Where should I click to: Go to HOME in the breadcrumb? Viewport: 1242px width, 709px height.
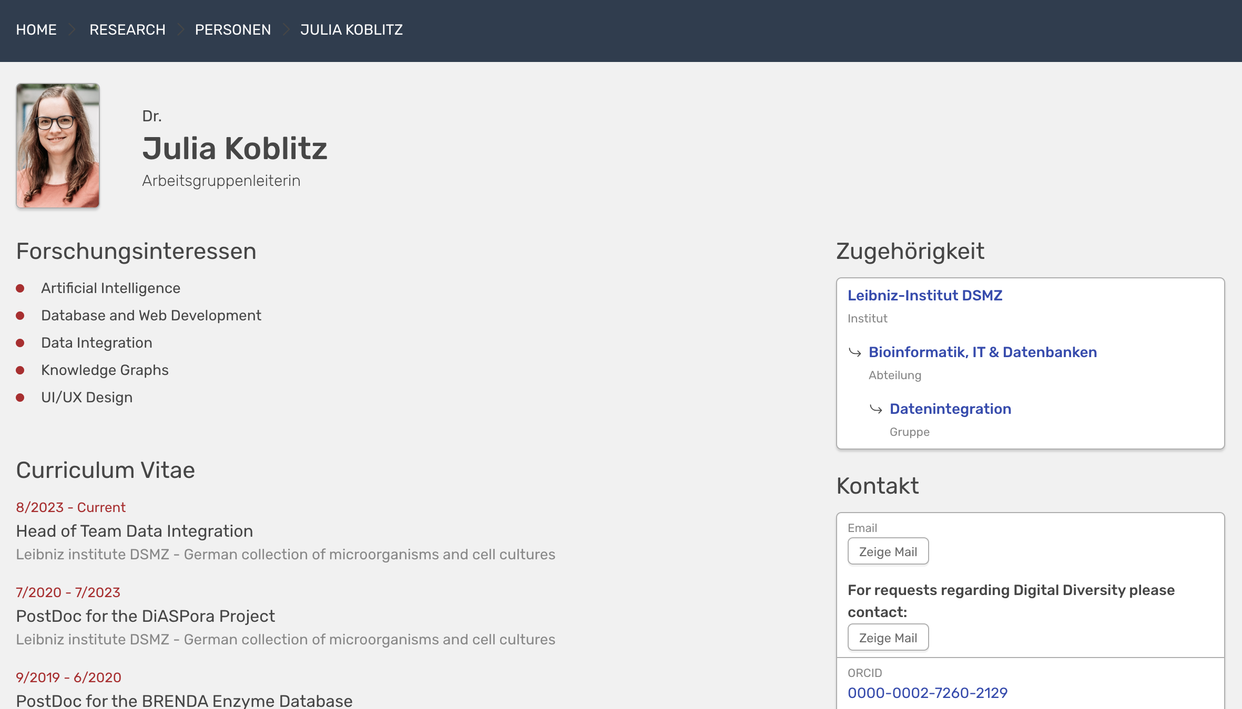(36, 30)
